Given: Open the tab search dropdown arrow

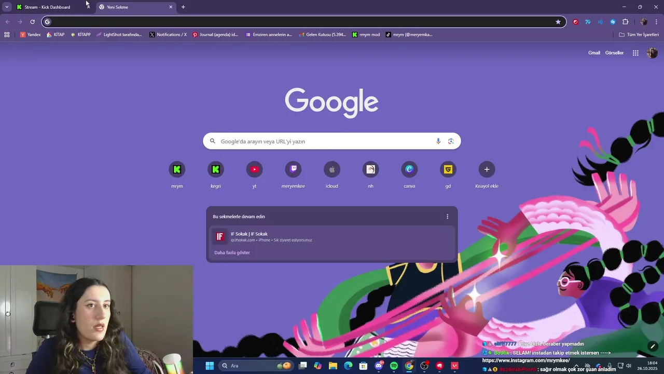Looking at the screenshot, I should [x=7, y=7].
